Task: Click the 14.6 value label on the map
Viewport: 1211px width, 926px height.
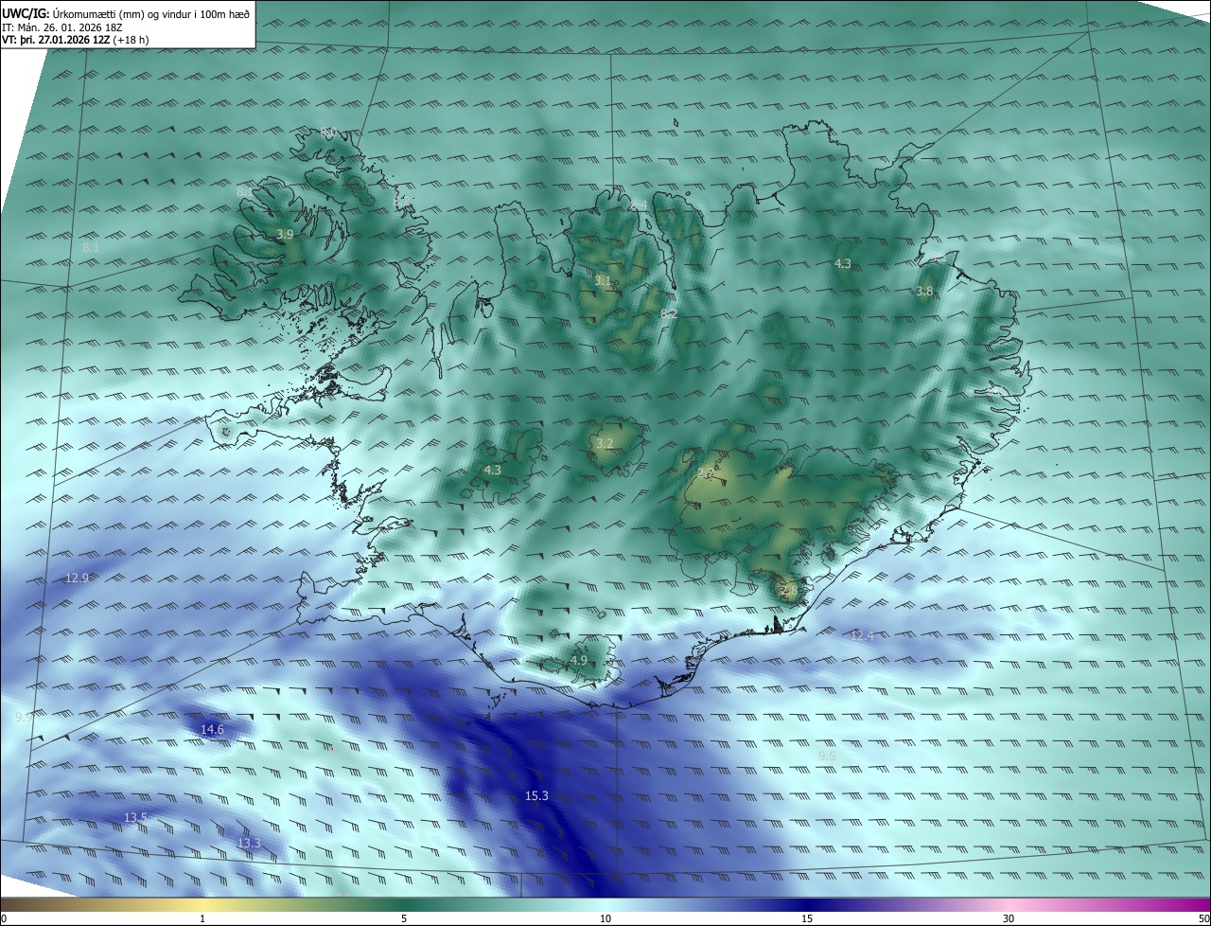Action: tap(212, 730)
